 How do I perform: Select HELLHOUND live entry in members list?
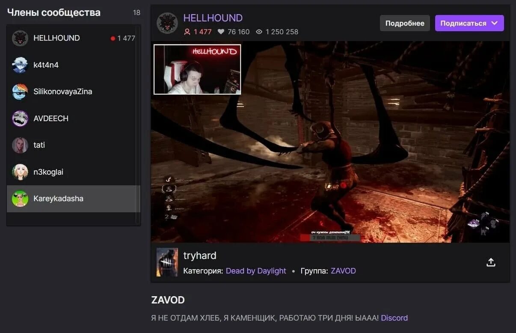[x=74, y=38]
